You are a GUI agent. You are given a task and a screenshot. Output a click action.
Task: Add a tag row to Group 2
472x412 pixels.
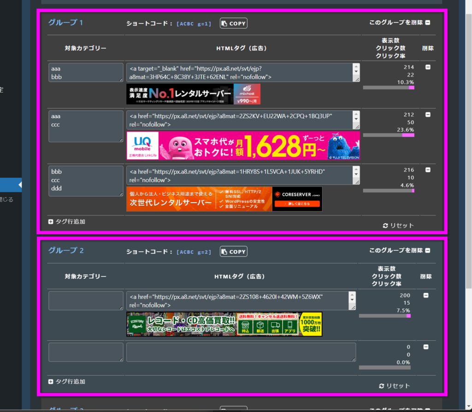pos(67,382)
